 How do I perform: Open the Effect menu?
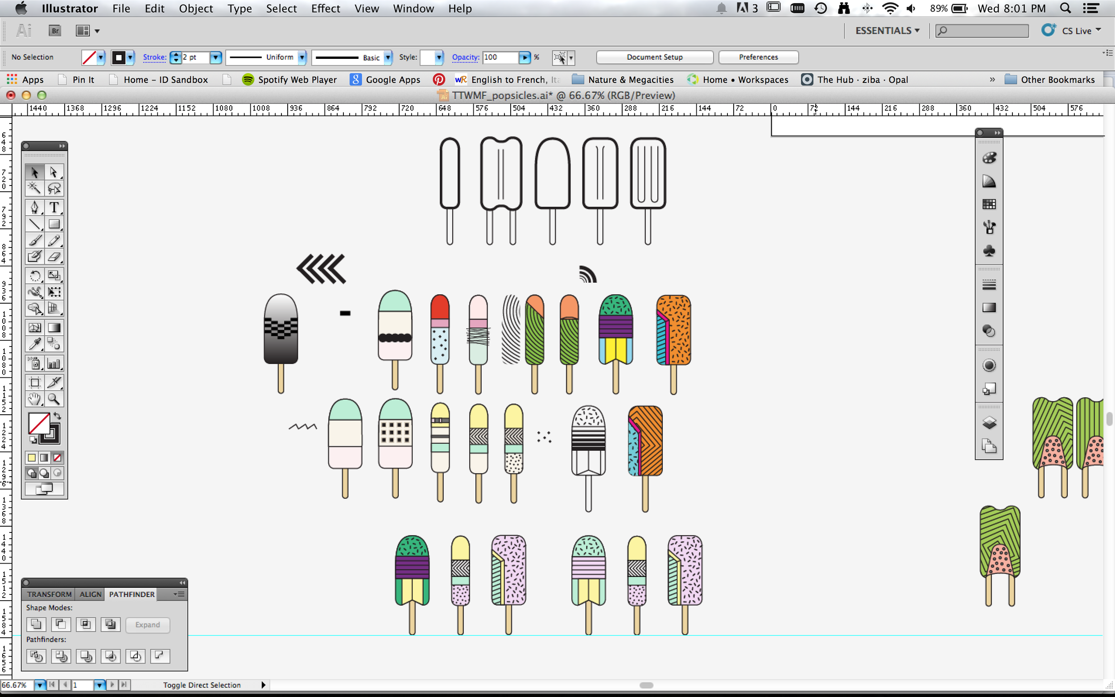tap(326, 8)
